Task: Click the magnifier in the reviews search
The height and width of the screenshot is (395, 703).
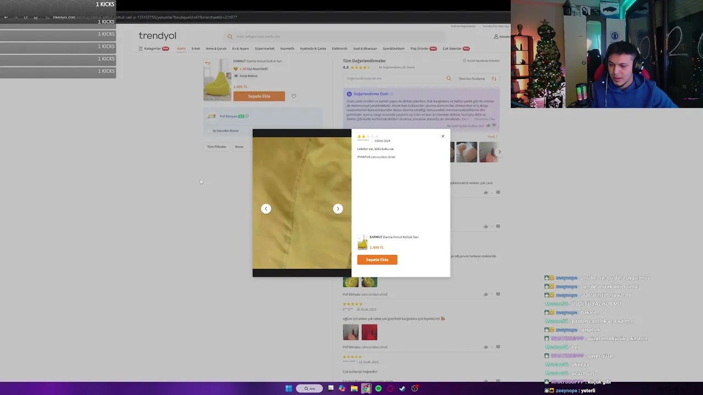Action: pyautogui.click(x=449, y=78)
